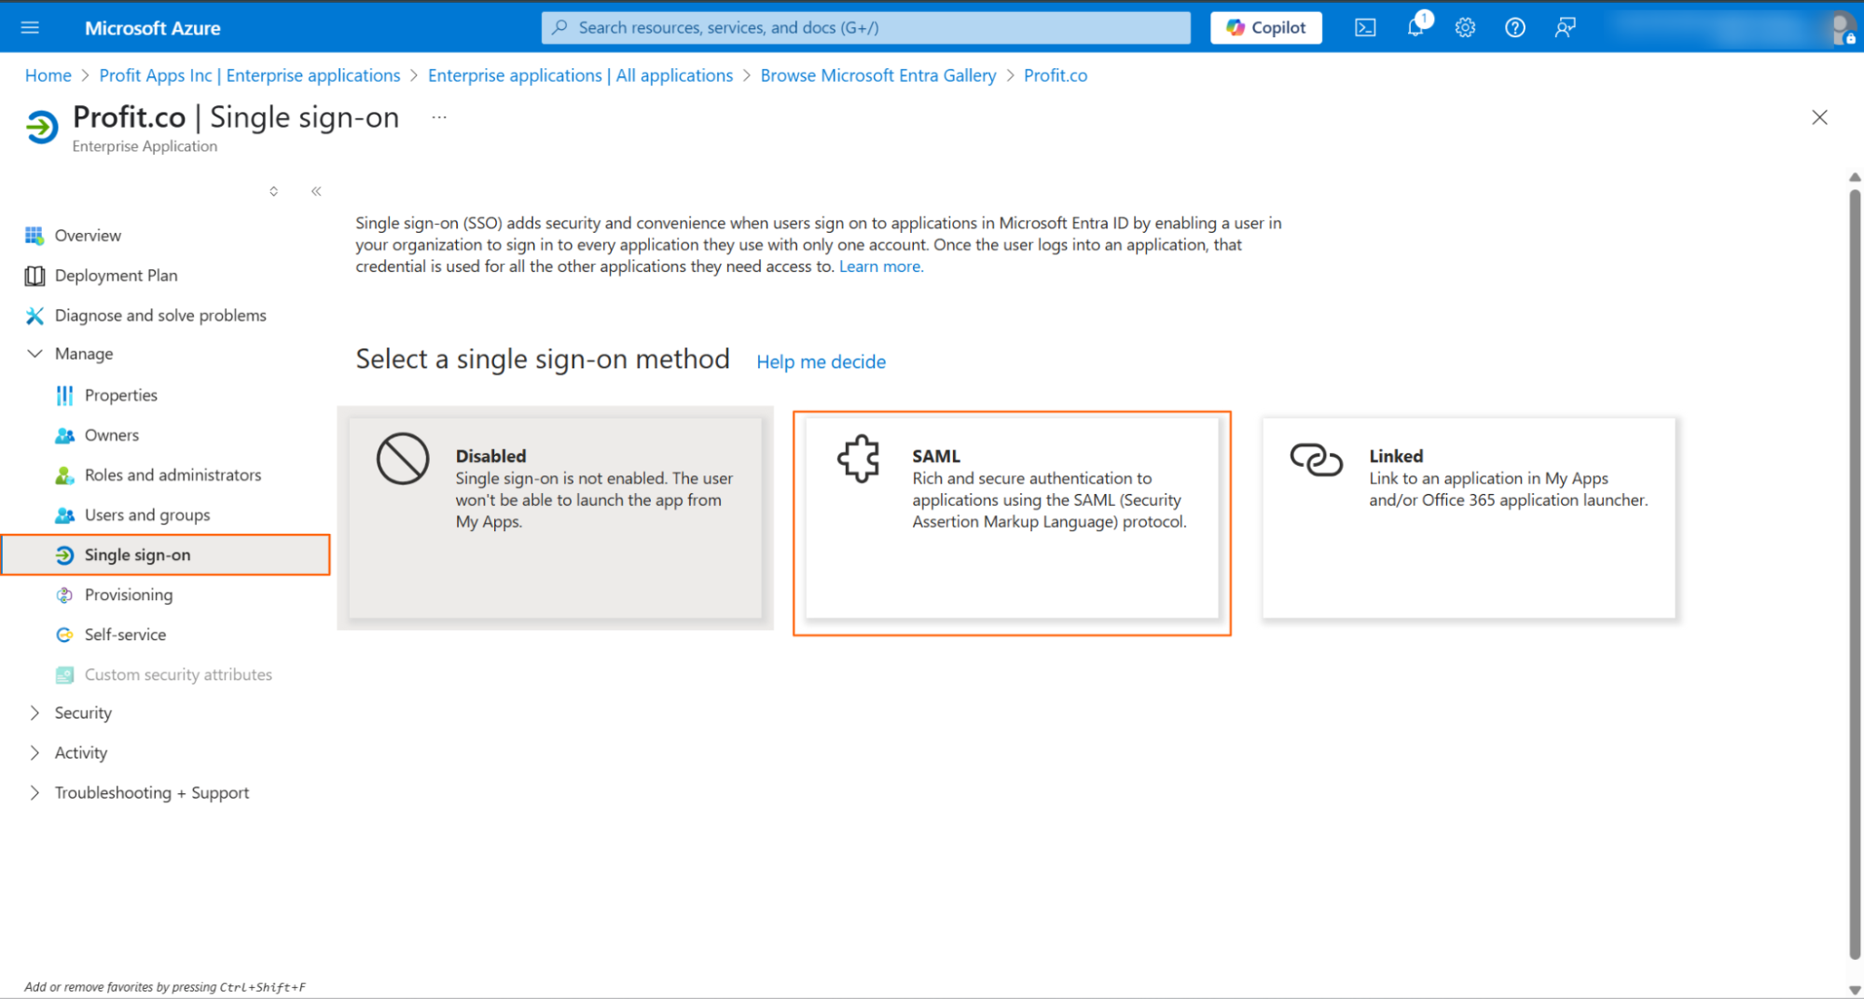Image resolution: width=1864 pixels, height=999 pixels.
Task: Click the vertical scrollbar on the right
Action: (x=1854, y=573)
